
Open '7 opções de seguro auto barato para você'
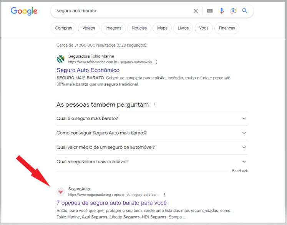tap(112, 203)
